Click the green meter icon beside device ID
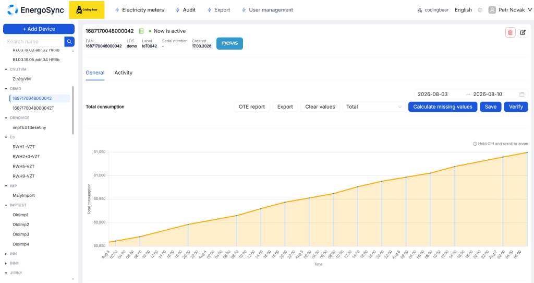The width and height of the screenshot is (534, 283). point(141,31)
